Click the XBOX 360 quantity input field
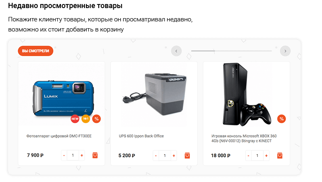This screenshot has height=182, width=322. (257, 155)
